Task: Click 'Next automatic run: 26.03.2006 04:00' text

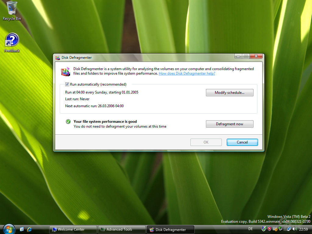Action: tap(94, 106)
